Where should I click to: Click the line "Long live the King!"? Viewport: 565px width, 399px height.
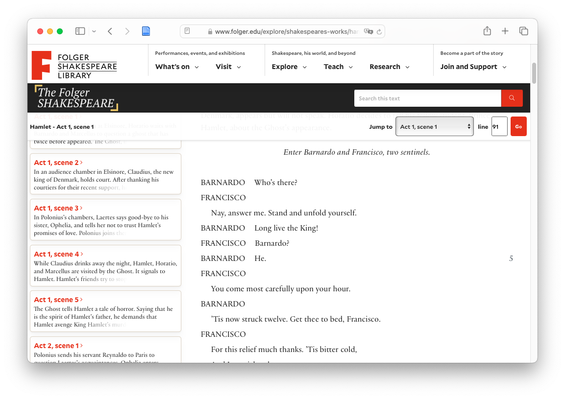(x=286, y=228)
